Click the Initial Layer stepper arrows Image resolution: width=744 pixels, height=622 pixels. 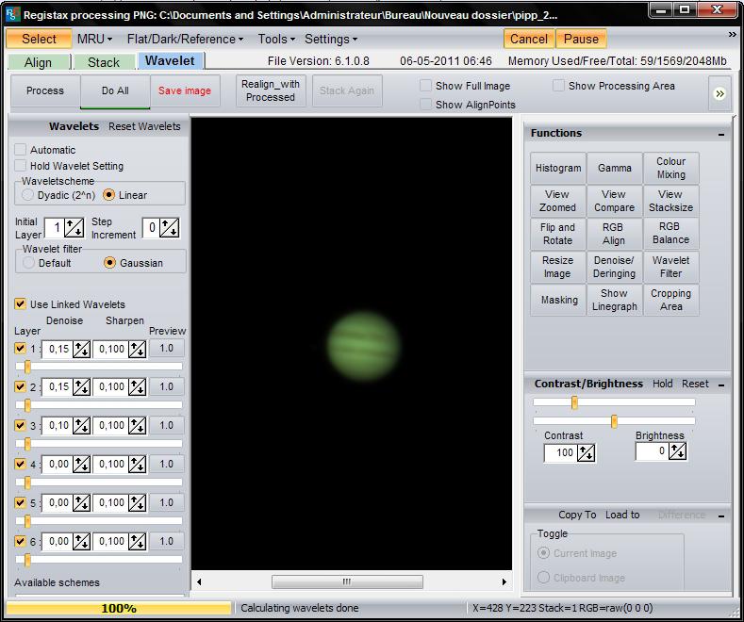click(74, 228)
